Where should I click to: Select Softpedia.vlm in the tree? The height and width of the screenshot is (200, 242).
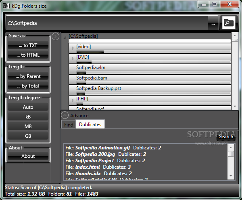tap(150, 69)
